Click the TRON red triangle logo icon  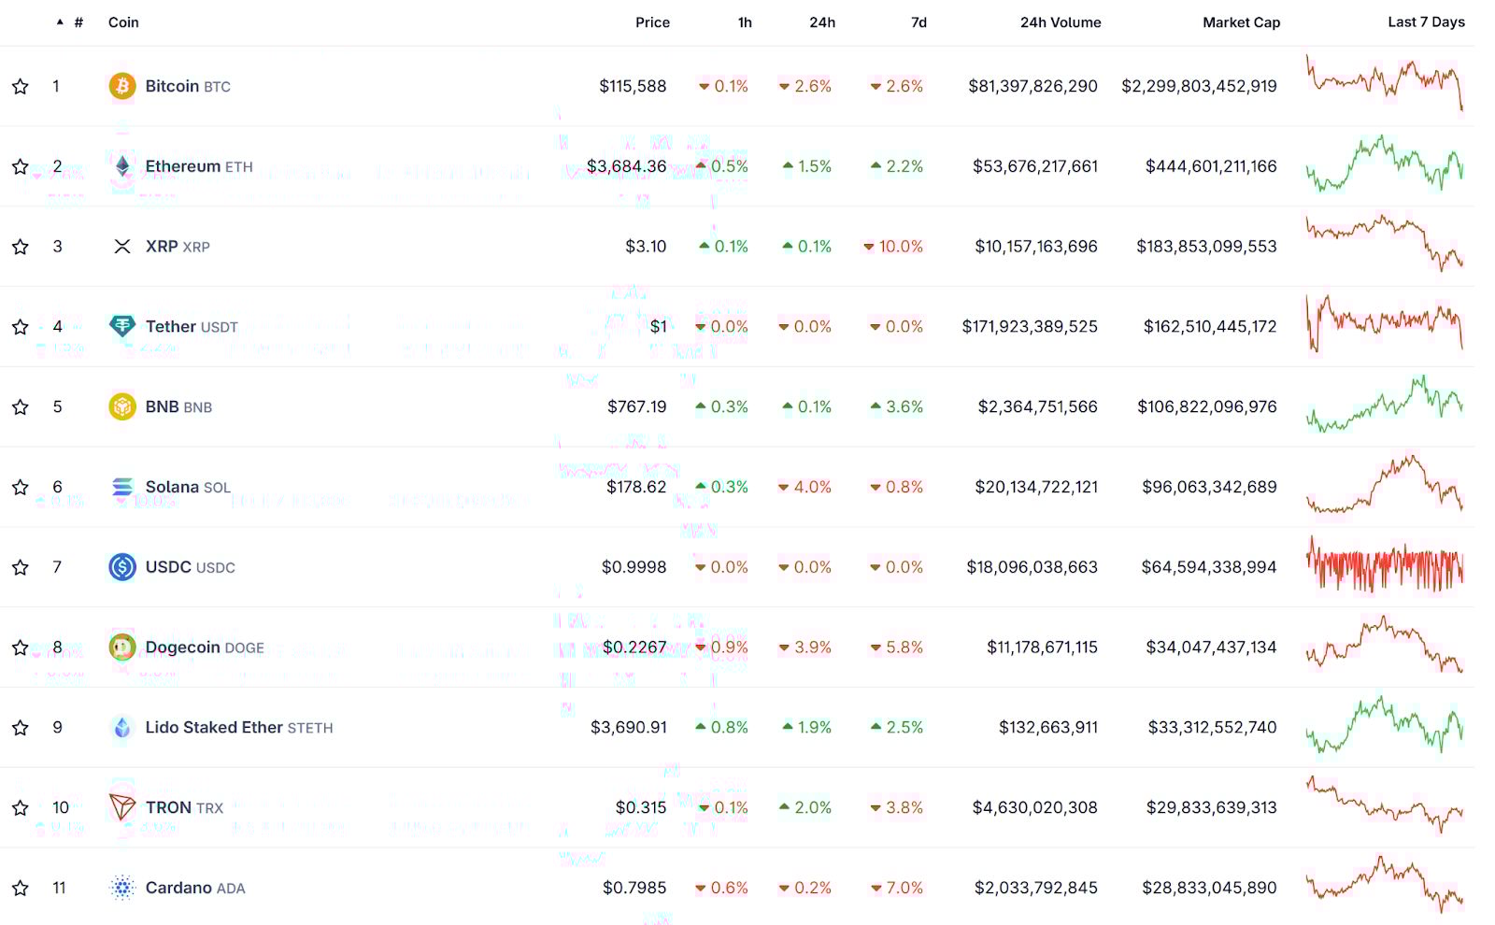tap(122, 807)
